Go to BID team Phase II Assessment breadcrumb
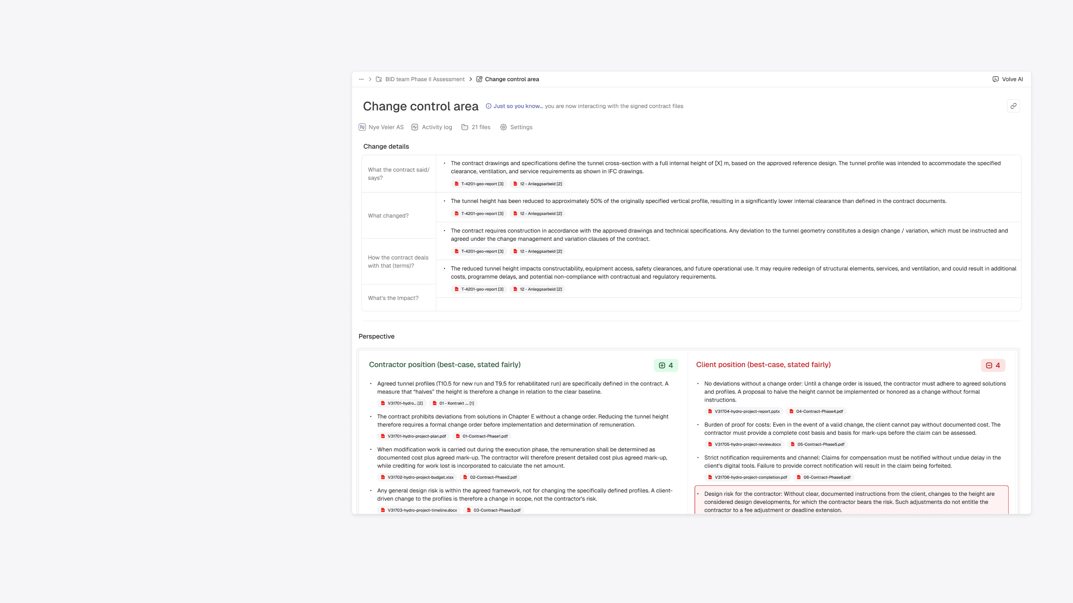1073x603 pixels. coord(424,79)
